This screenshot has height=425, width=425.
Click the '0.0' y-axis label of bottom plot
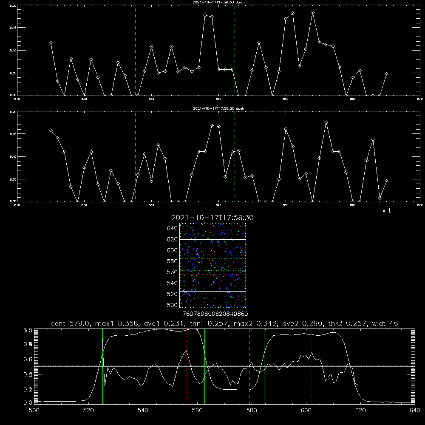tap(28, 403)
